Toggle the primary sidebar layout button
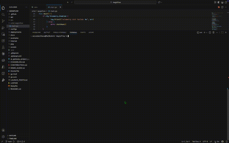Viewport: 229px width, 143px height. click(219, 2)
